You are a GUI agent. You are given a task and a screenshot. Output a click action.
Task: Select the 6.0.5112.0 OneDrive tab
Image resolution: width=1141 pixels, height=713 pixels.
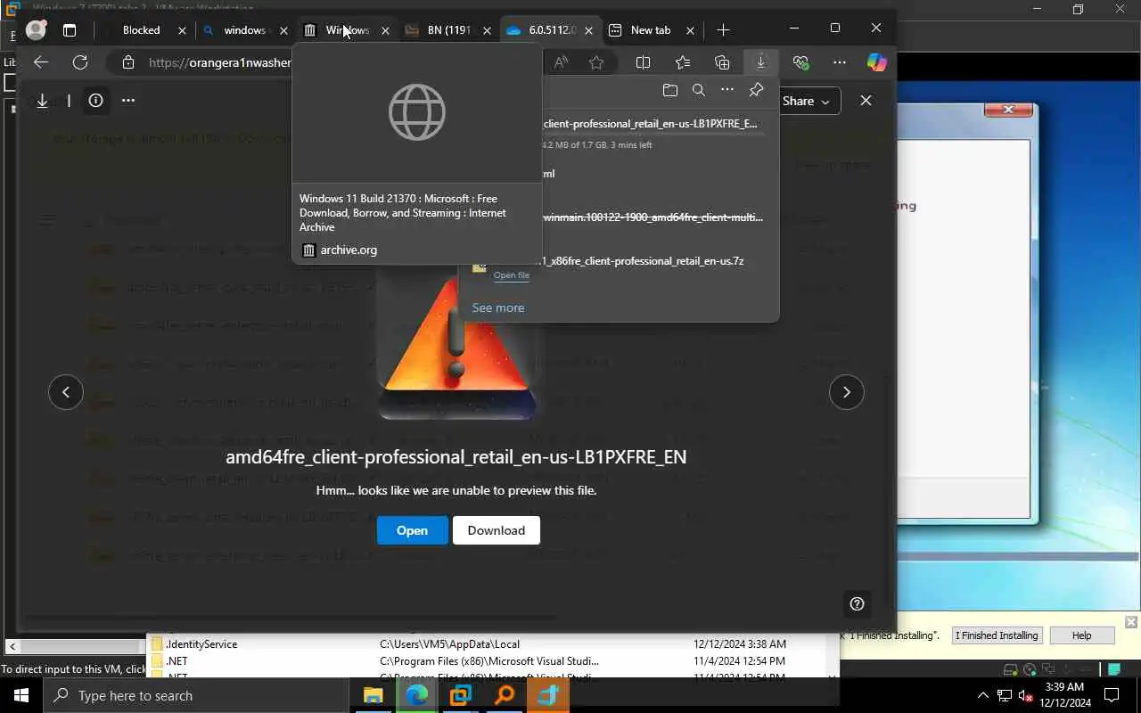(550, 29)
